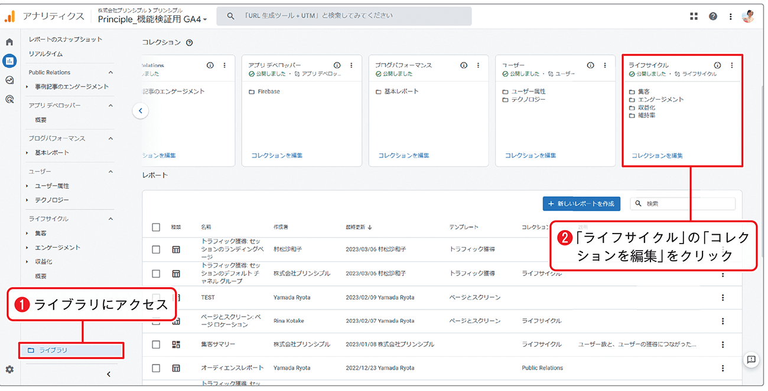Click the help icon beside コレクション heading
768x391 pixels.
click(x=189, y=43)
